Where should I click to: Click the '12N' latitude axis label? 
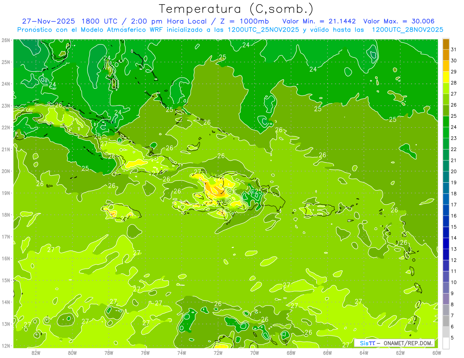[6, 346]
